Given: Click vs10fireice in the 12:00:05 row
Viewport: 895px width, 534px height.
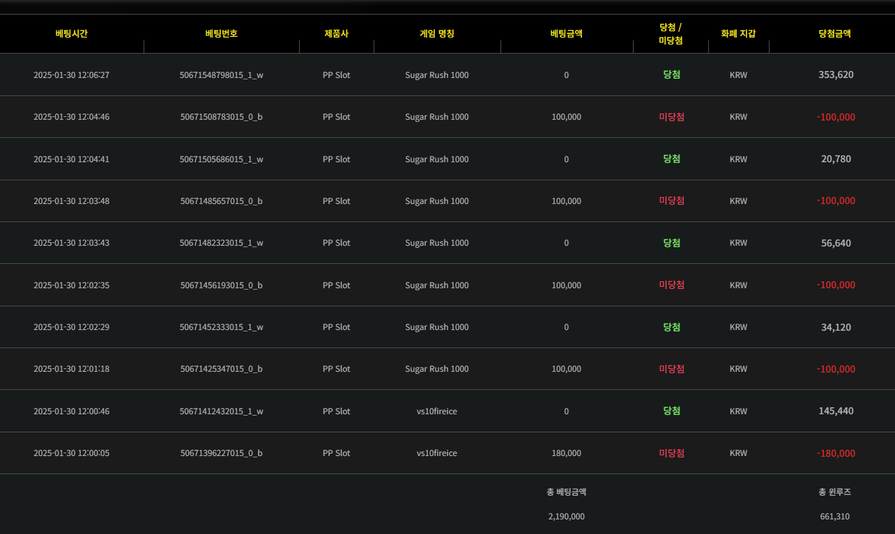Looking at the screenshot, I should (x=437, y=453).
